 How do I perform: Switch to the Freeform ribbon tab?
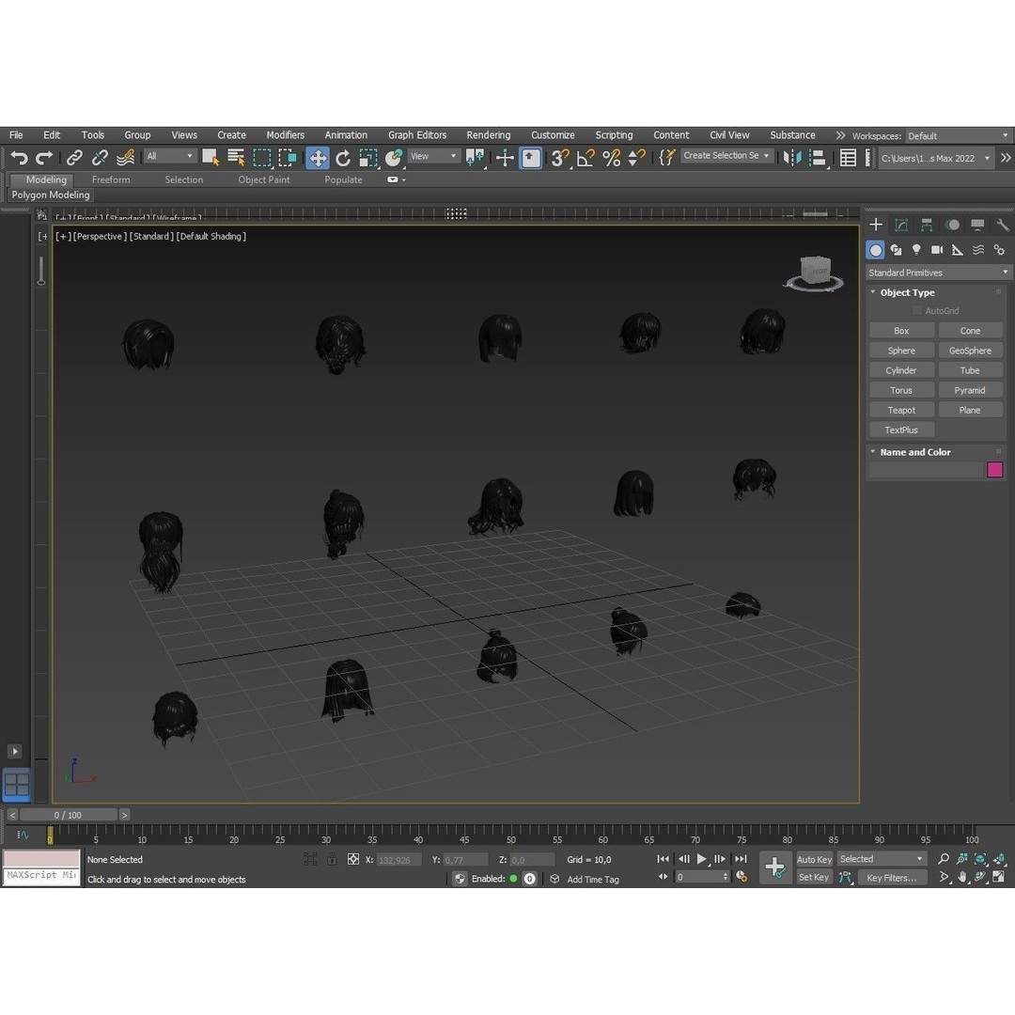(111, 180)
